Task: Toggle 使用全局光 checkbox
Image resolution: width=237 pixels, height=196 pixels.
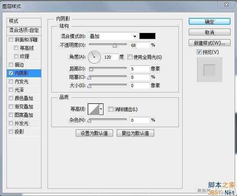Action: point(130,57)
